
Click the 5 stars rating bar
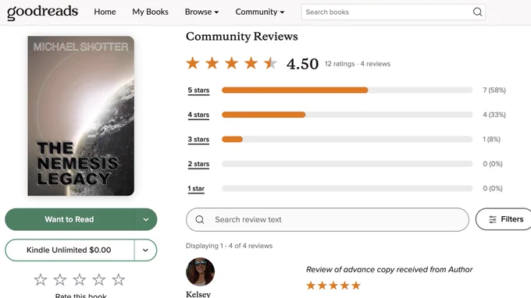(x=347, y=90)
